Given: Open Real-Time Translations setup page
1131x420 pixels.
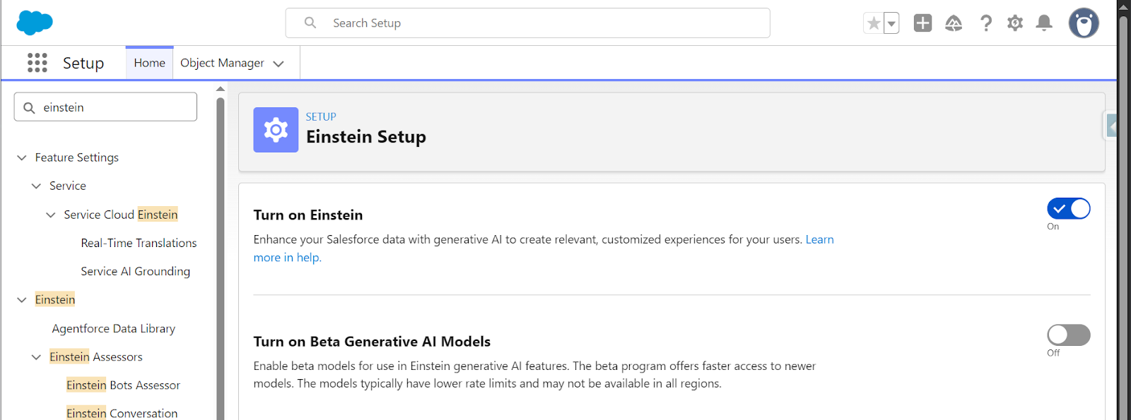Looking at the screenshot, I should [x=139, y=243].
